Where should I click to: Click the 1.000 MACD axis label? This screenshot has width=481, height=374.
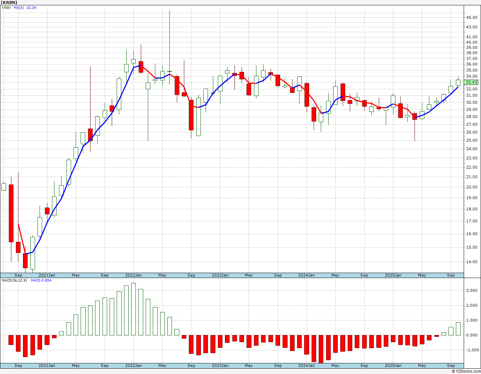tap(472, 320)
